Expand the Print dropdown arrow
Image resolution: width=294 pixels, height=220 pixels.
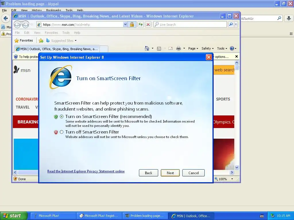[x=184, y=48]
